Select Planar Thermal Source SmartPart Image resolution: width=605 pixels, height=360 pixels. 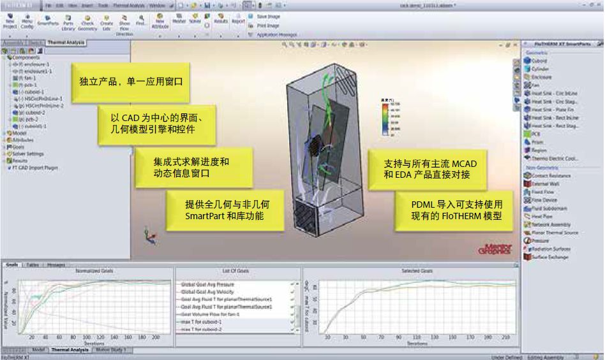(x=551, y=232)
